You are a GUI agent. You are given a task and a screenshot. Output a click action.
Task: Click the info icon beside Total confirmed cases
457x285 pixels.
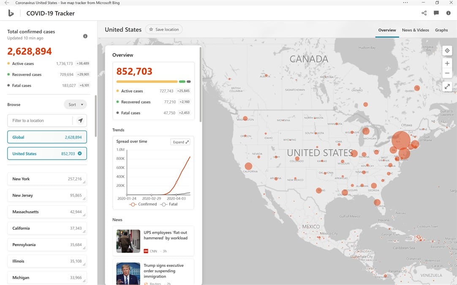[x=85, y=36]
